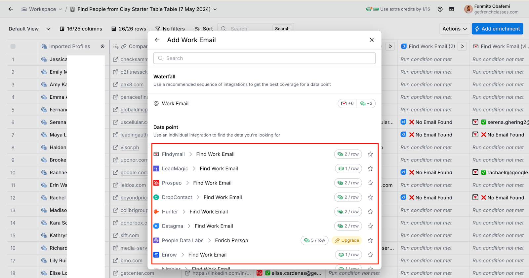
Task: Tick the select-all rows checkbox
Action: click(13, 47)
